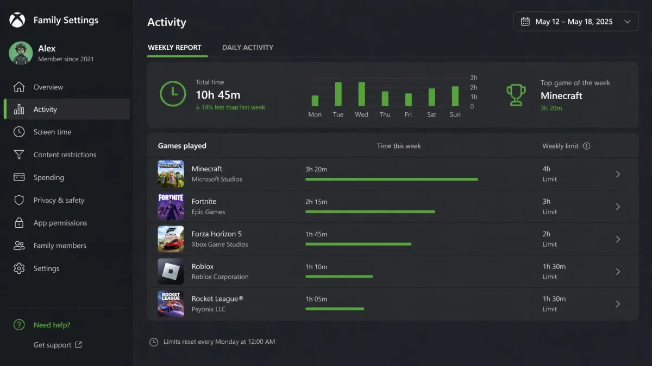Click the Minecraft time progress bar
The width and height of the screenshot is (652, 366).
pyautogui.click(x=392, y=179)
